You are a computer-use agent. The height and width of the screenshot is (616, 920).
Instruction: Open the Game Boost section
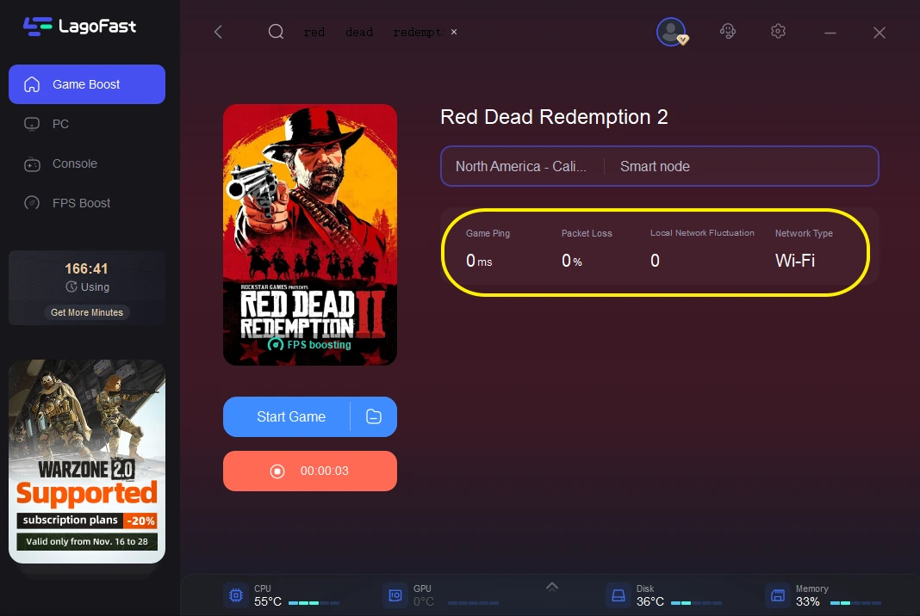click(x=87, y=84)
